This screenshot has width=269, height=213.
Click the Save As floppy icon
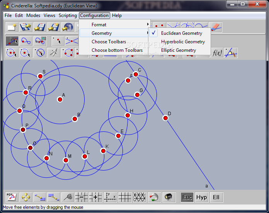(54, 27)
